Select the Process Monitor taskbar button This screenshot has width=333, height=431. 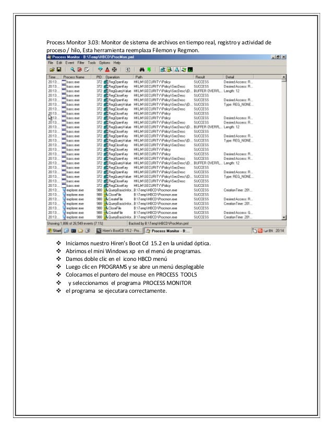coord(168,231)
